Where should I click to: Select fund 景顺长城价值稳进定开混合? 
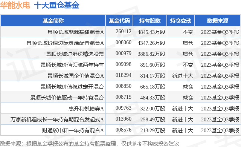(x=72, y=87)
